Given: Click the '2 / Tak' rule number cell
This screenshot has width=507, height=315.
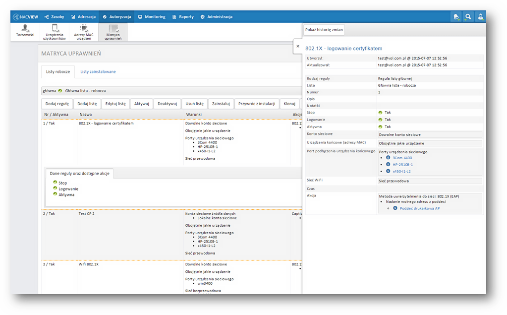Looking at the screenshot, I should point(49,214).
